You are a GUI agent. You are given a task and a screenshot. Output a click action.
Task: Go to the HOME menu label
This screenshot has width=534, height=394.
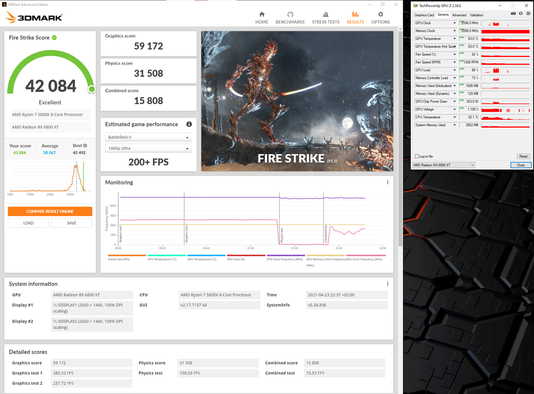(262, 22)
